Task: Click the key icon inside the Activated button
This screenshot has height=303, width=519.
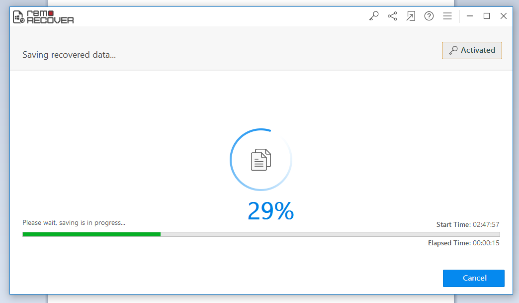Action: pyautogui.click(x=453, y=50)
